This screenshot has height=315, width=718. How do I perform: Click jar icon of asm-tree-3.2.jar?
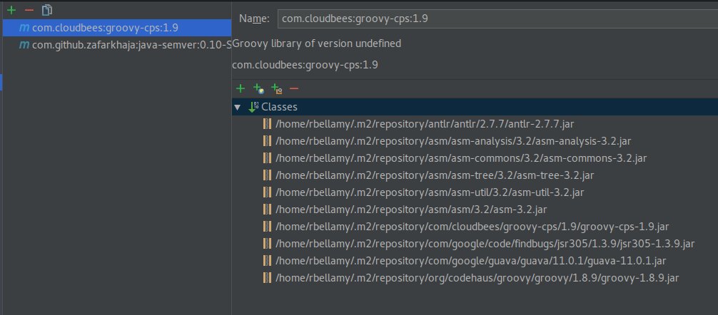268,175
